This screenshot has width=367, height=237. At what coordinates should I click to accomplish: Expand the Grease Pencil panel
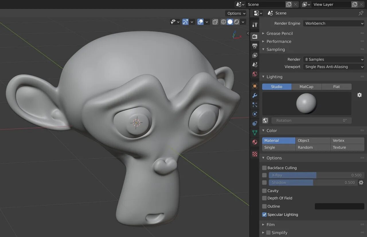[x=280, y=33]
